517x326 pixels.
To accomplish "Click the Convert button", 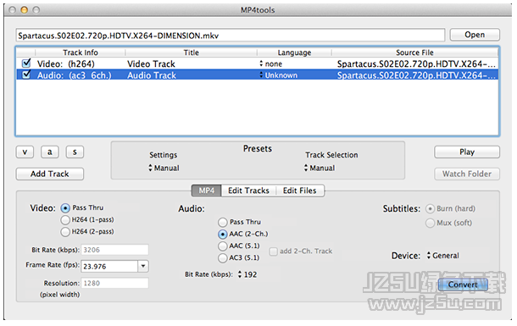I will [x=463, y=285].
